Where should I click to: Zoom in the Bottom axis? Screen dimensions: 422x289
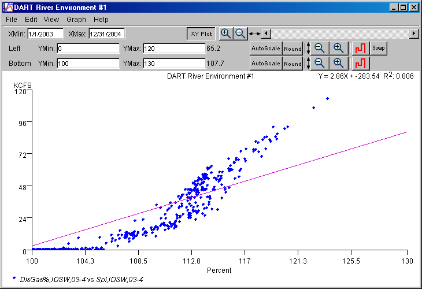(339, 62)
